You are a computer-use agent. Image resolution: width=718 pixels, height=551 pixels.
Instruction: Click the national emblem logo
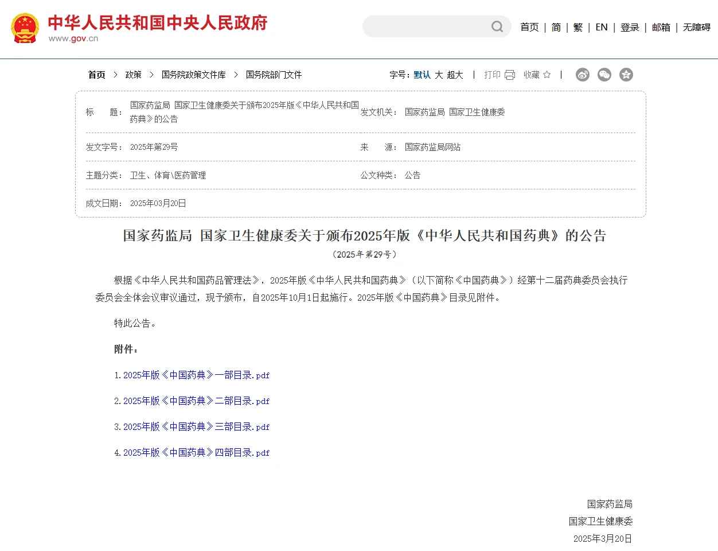(x=25, y=28)
